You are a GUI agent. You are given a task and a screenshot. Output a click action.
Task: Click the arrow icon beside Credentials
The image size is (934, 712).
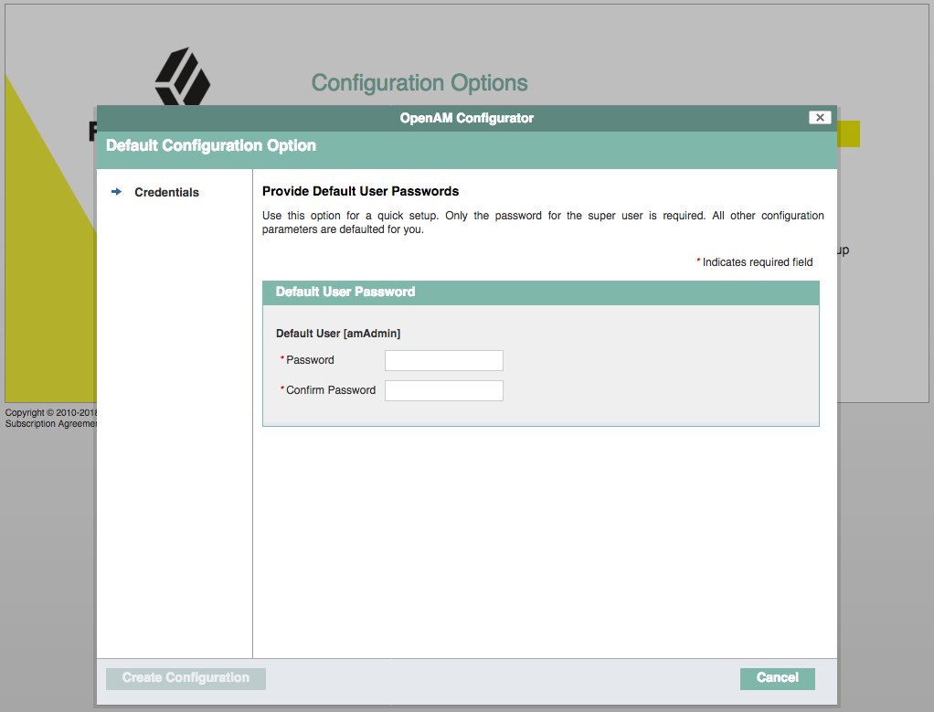pyautogui.click(x=116, y=192)
